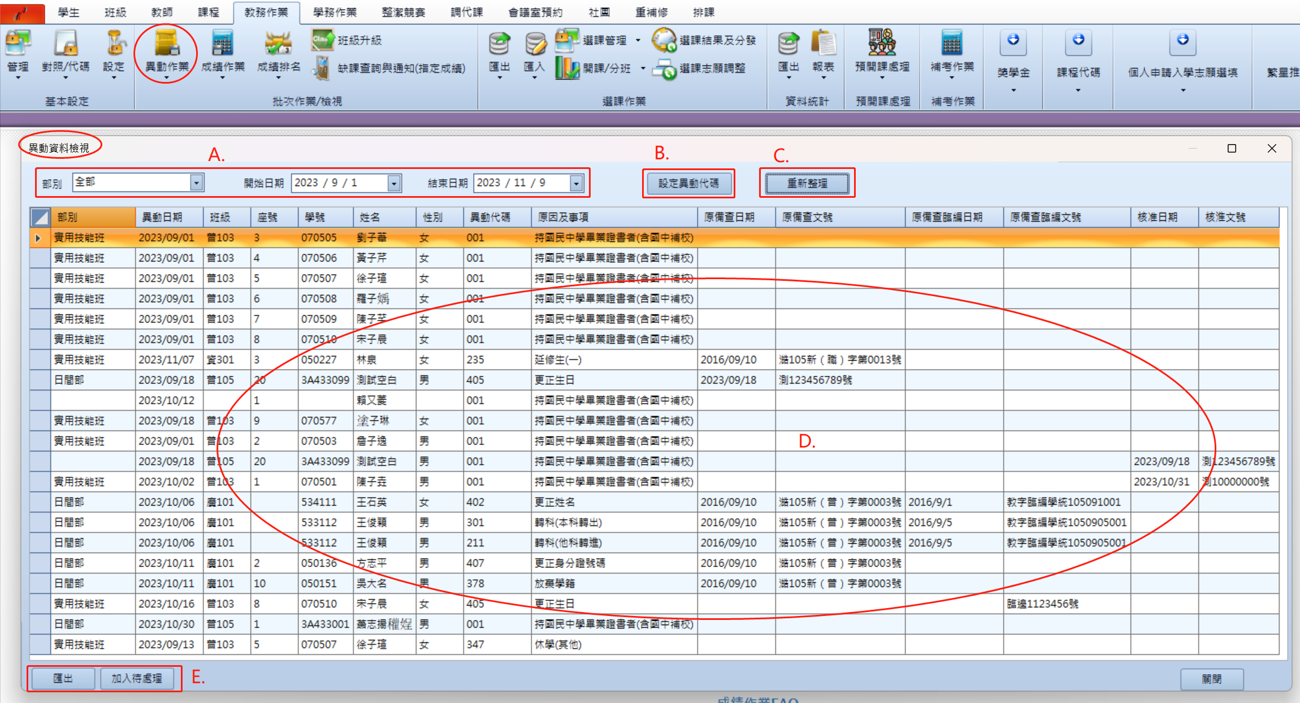Click the 放棄學籍 cell
This screenshot has width=1300, height=703.
(614, 583)
